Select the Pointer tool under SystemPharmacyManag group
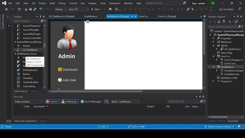This screenshot has width=245, height=138. click(26, 46)
